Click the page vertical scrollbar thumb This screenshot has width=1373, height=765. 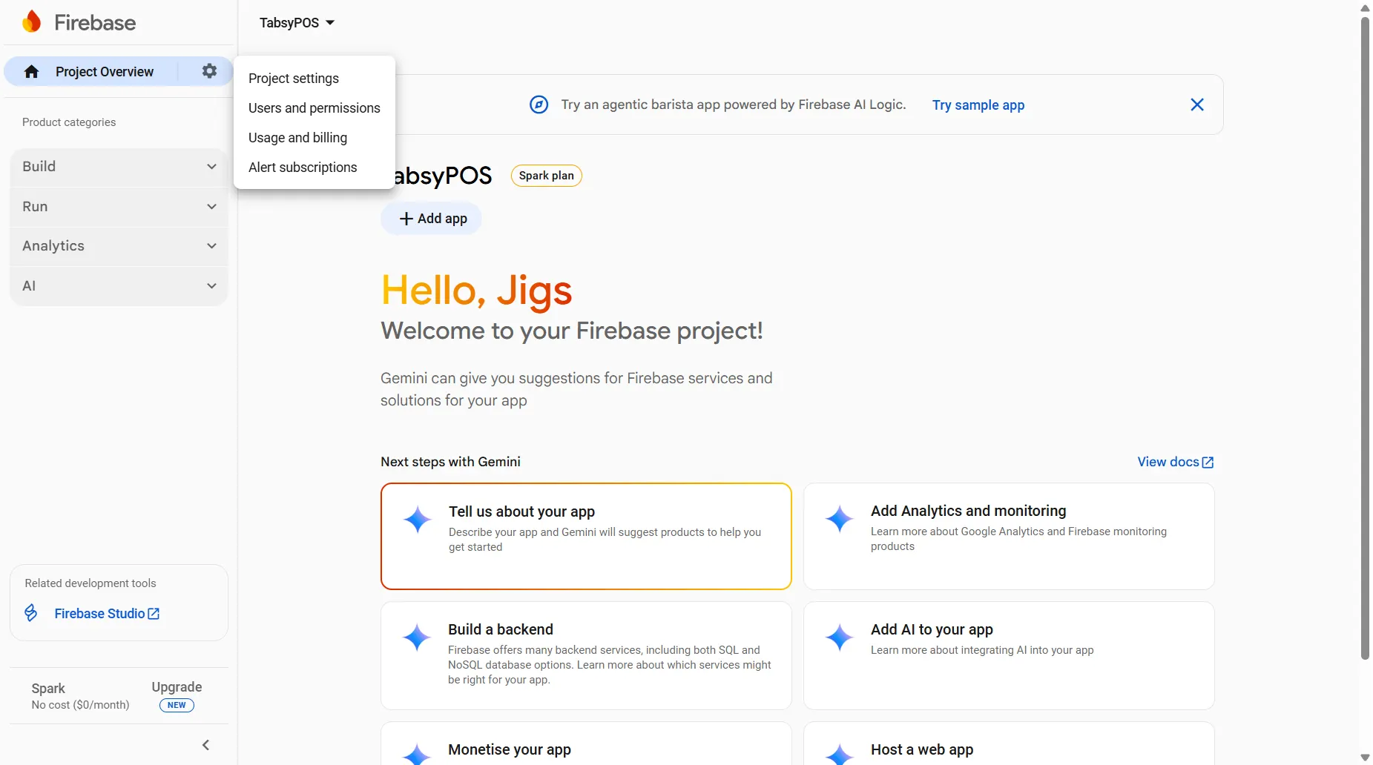tap(1365, 337)
